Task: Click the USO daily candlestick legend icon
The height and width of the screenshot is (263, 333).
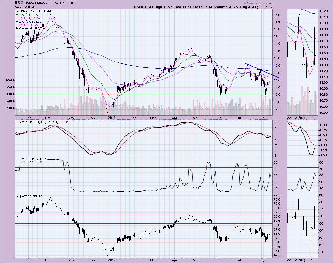Action: pyautogui.click(x=17, y=11)
